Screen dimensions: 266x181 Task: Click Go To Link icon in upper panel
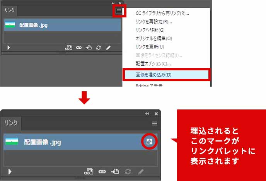pos(89,48)
